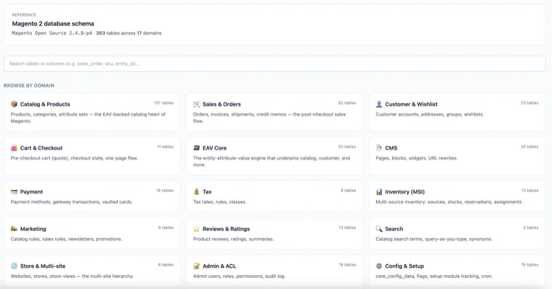Click the 'BROWSE BY DOMAIN' section label
This screenshot has width=552, height=289.
pyautogui.click(x=29, y=85)
